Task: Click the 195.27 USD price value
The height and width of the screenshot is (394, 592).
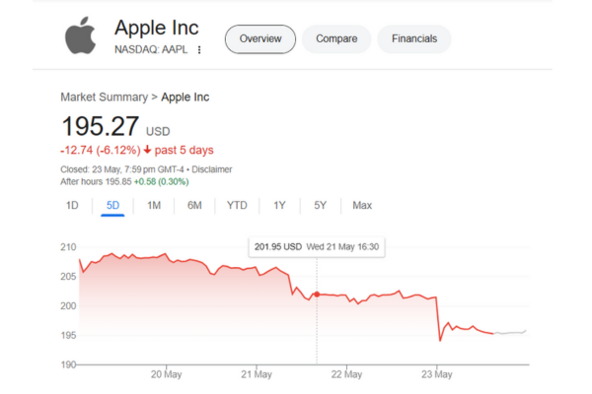Action: coord(100,126)
